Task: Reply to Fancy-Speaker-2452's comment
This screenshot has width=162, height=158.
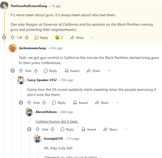Action: (59, 103)
